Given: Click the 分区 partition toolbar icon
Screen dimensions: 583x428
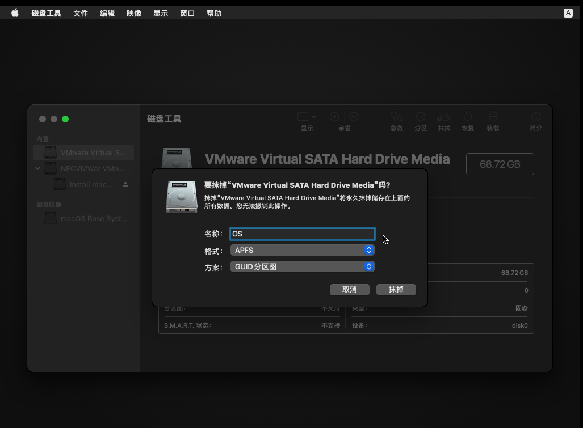Looking at the screenshot, I should (421, 117).
